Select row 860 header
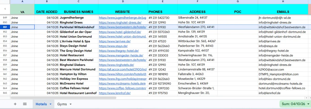 [x=5, y=69]
